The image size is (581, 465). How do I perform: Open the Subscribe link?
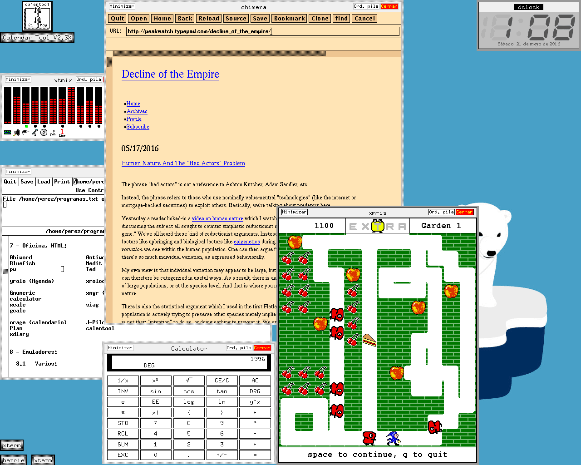pyautogui.click(x=138, y=127)
